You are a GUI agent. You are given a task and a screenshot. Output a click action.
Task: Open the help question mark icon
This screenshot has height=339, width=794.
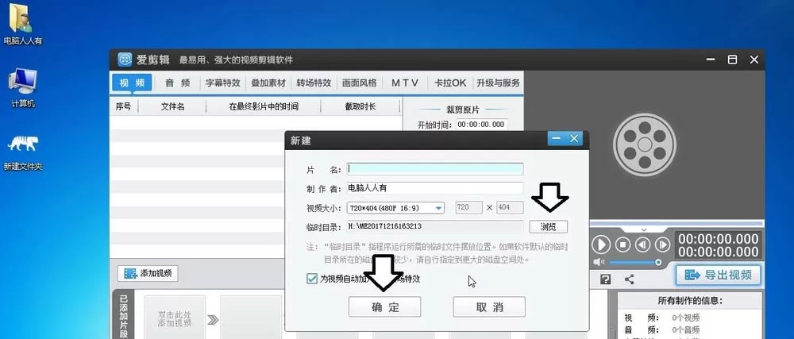tap(605, 279)
